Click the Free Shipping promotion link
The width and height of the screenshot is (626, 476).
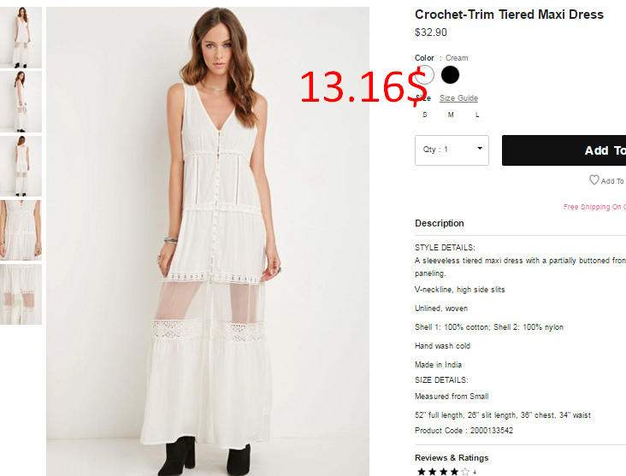point(594,207)
